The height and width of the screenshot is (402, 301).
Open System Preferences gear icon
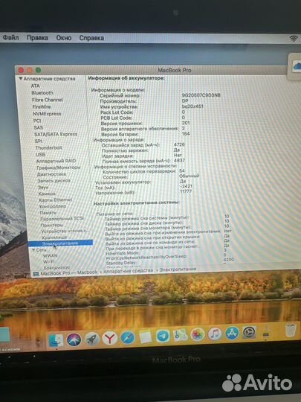249,333
